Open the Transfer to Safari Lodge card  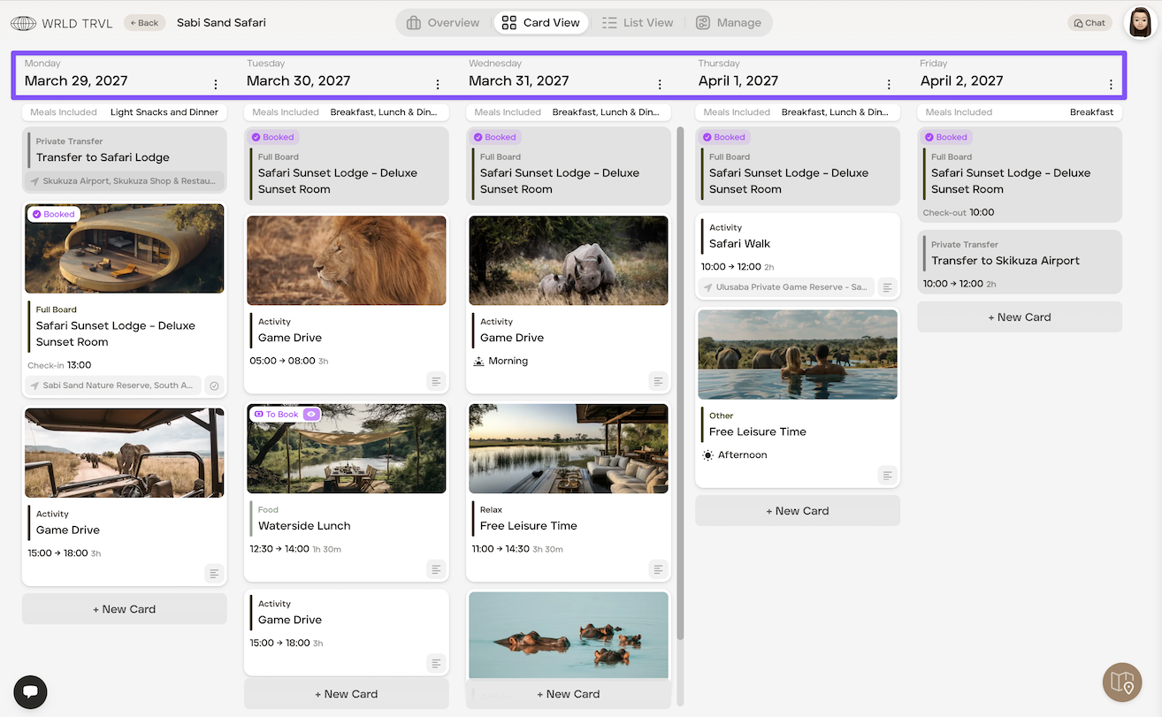[x=125, y=160]
